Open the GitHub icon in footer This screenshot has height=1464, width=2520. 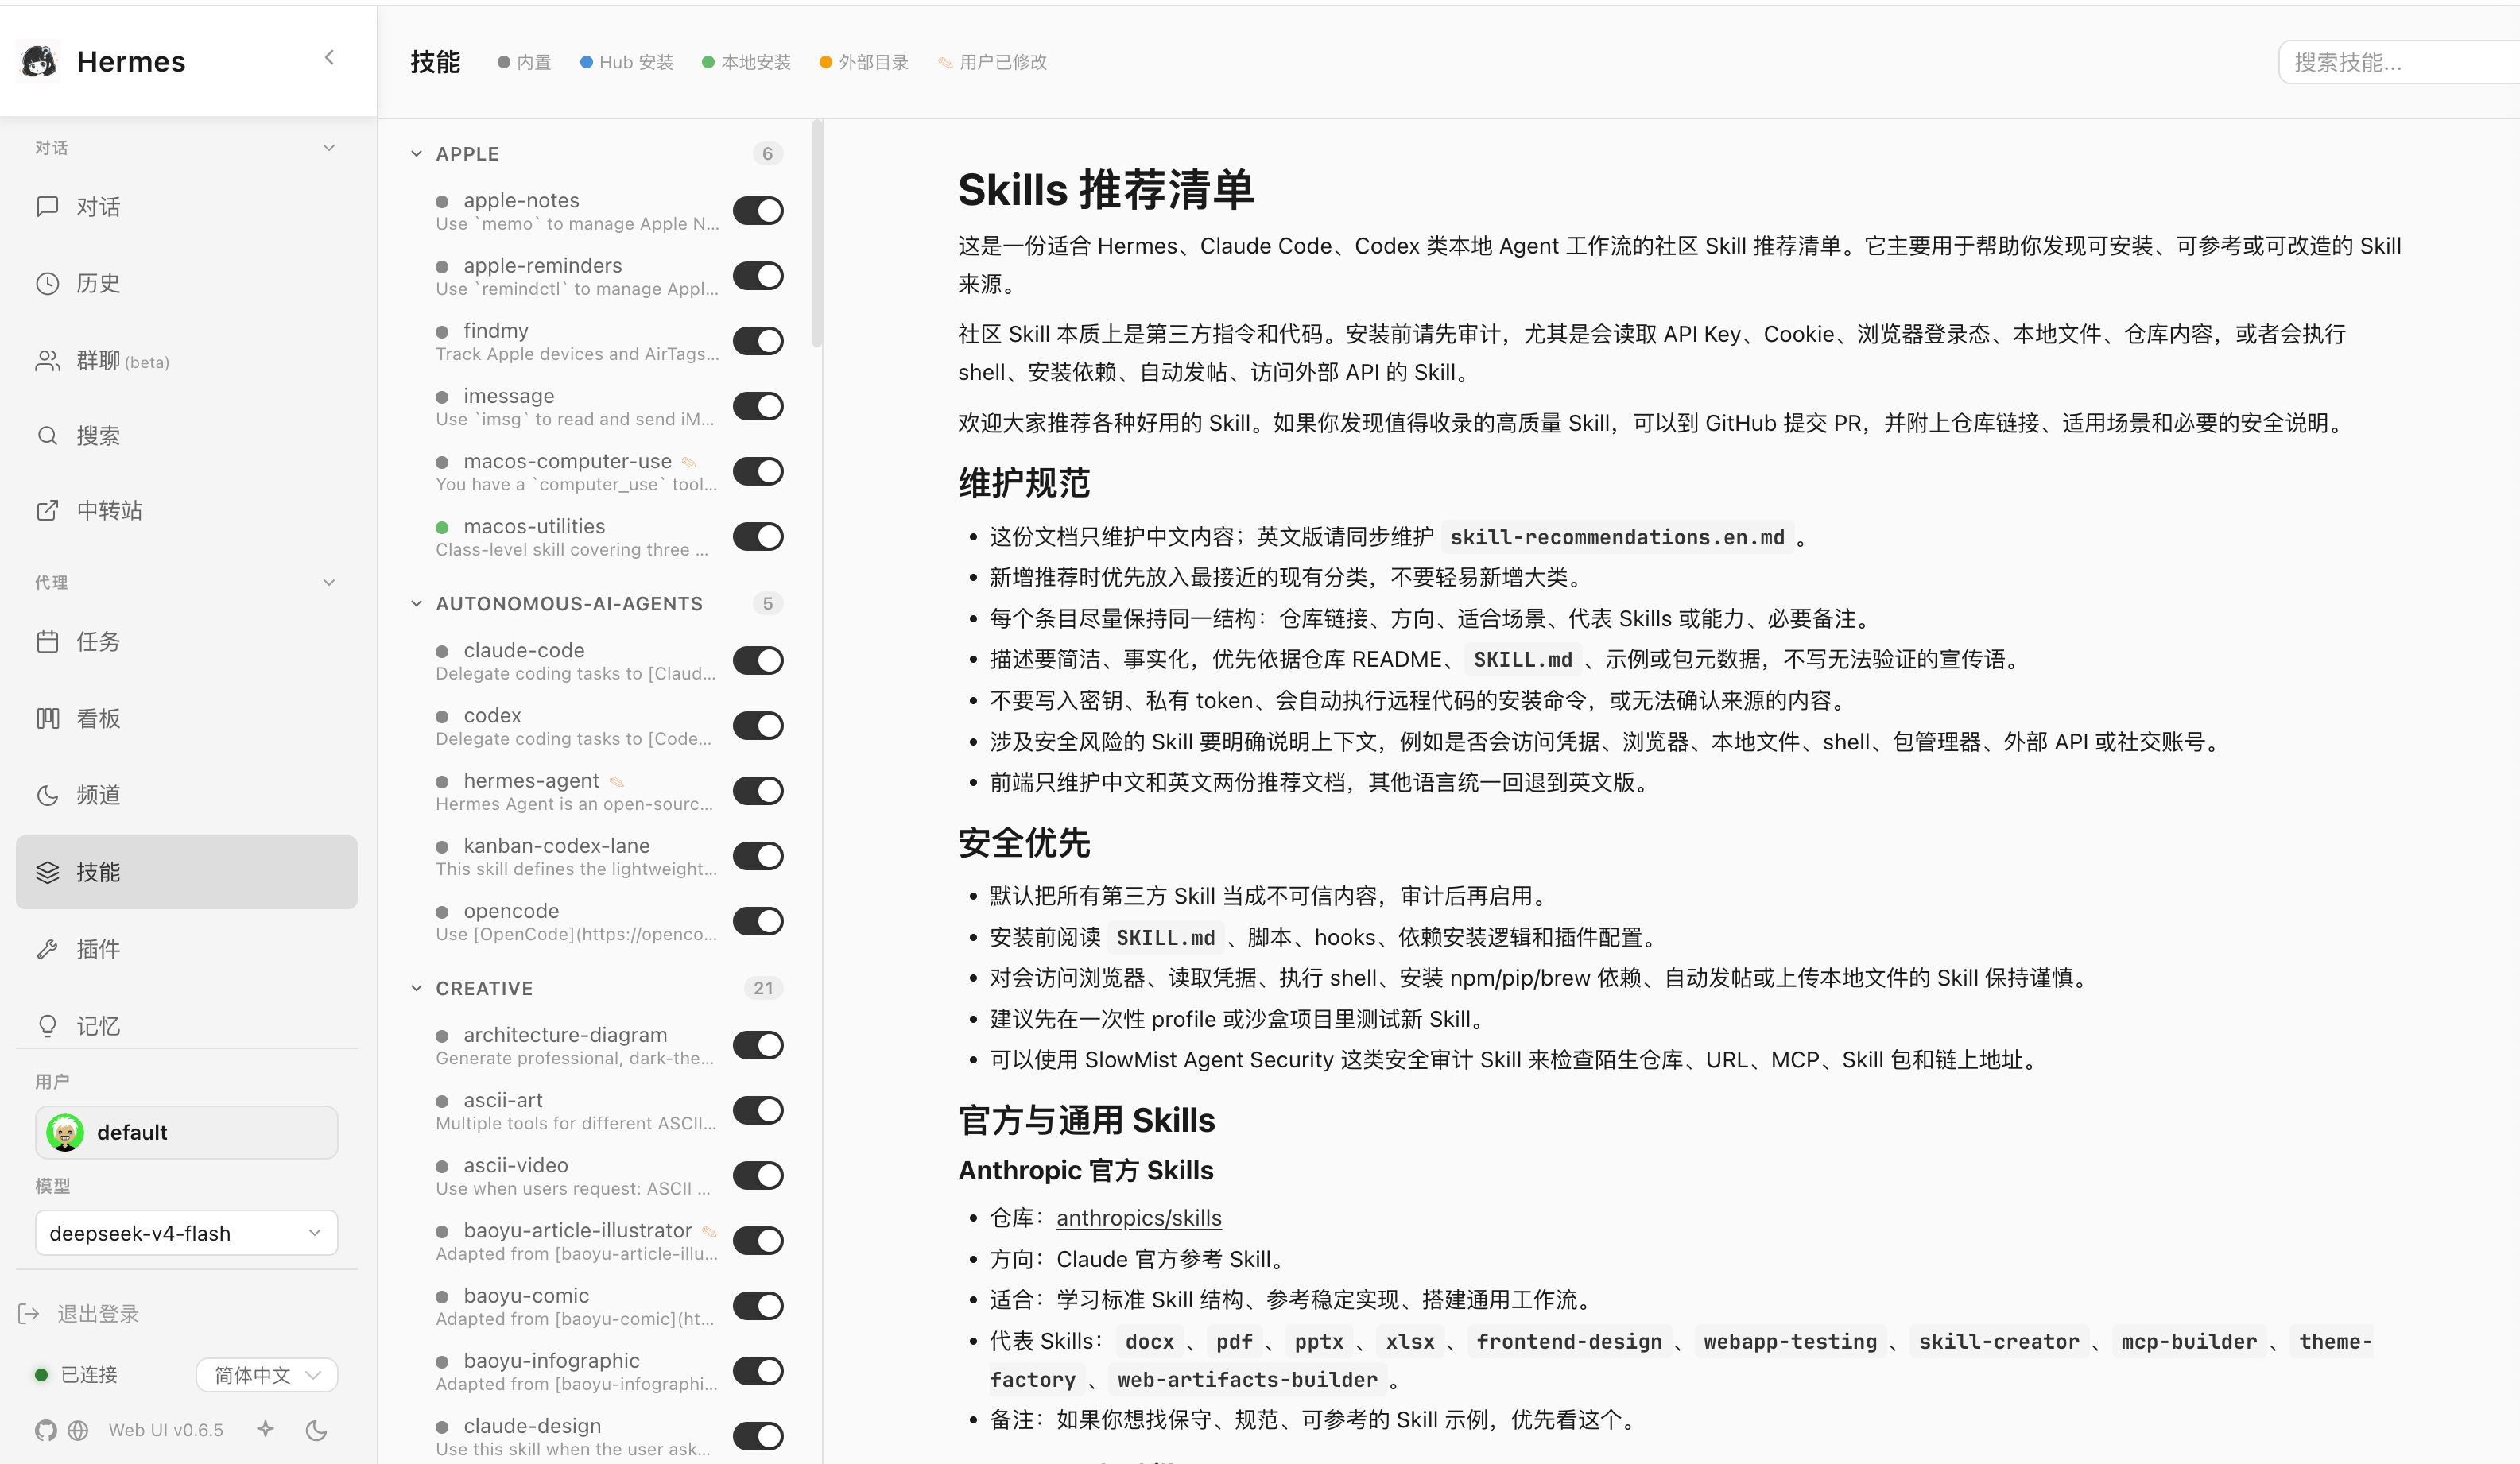pos(46,1430)
